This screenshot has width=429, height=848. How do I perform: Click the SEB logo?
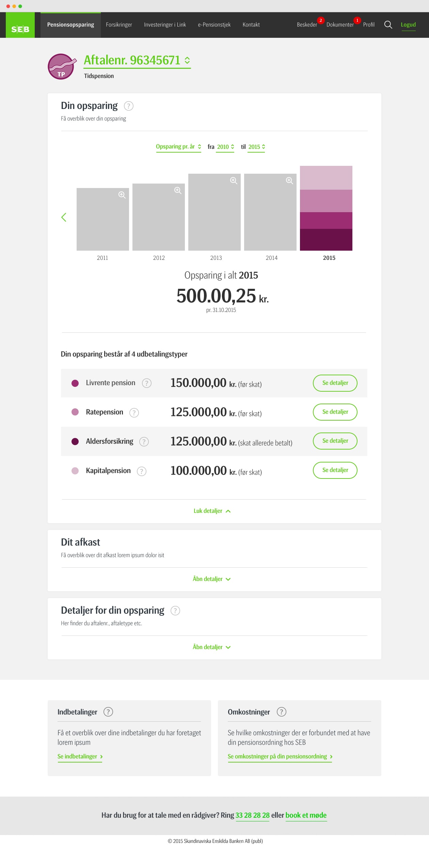click(20, 25)
